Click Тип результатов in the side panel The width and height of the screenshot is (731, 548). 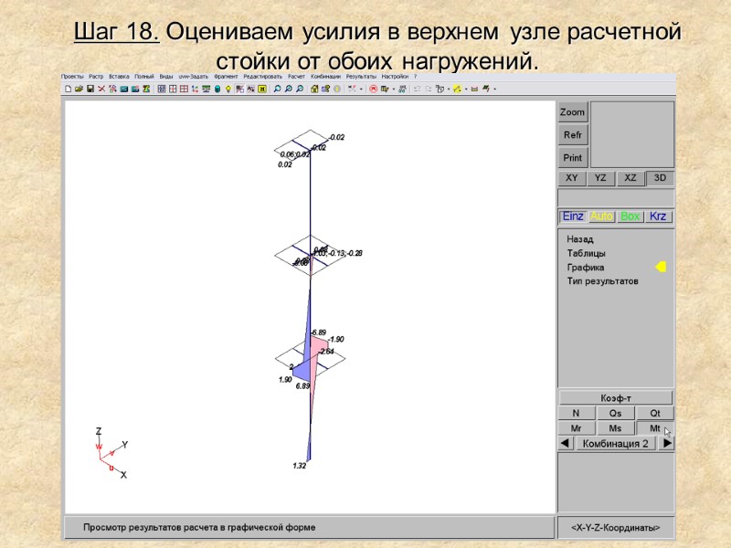602,281
